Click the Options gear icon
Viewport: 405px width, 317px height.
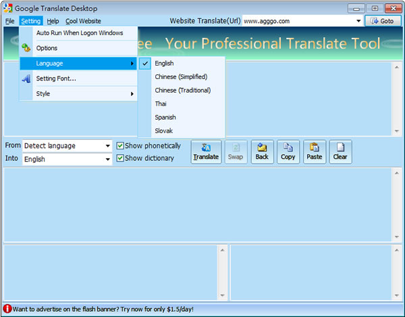[x=26, y=48]
